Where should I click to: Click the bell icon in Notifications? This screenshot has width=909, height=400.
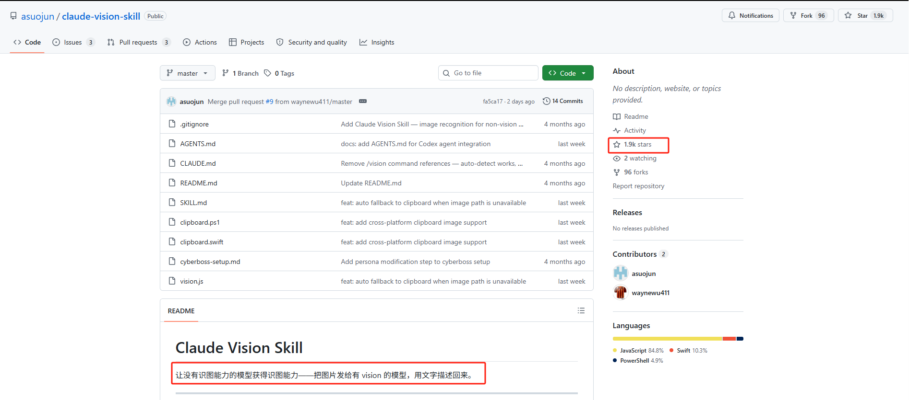point(732,15)
